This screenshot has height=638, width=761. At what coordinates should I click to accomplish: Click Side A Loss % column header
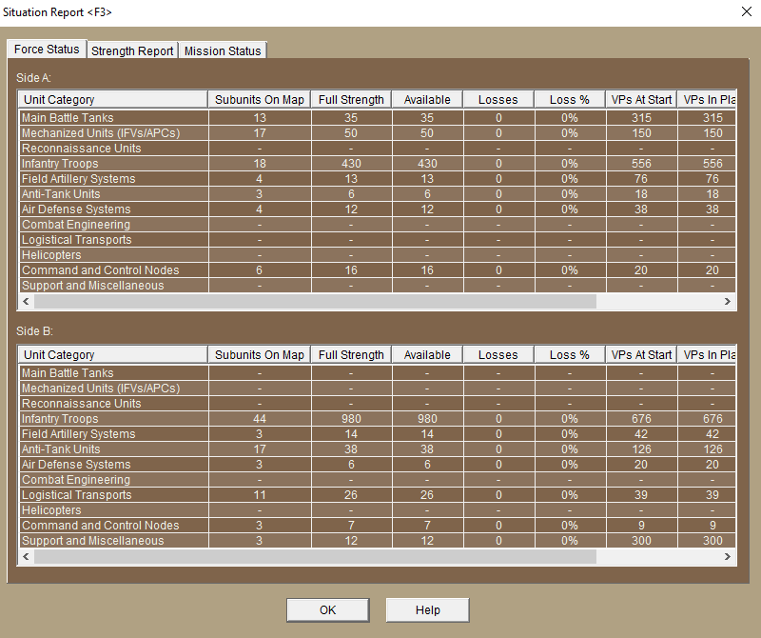click(570, 100)
